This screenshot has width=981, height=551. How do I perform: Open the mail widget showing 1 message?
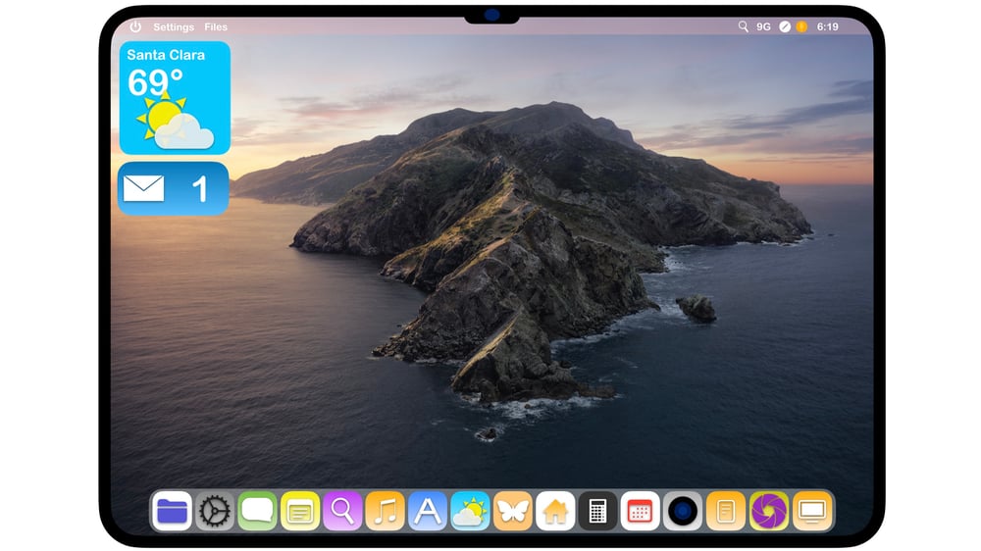coord(174,189)
